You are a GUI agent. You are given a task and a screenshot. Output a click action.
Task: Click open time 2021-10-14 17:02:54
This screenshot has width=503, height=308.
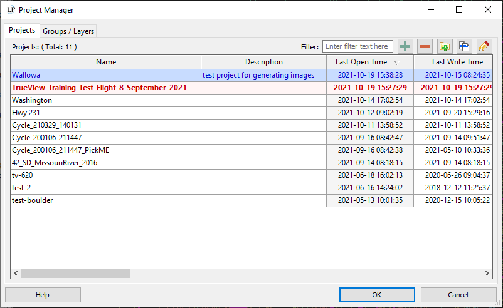(370, 100)
